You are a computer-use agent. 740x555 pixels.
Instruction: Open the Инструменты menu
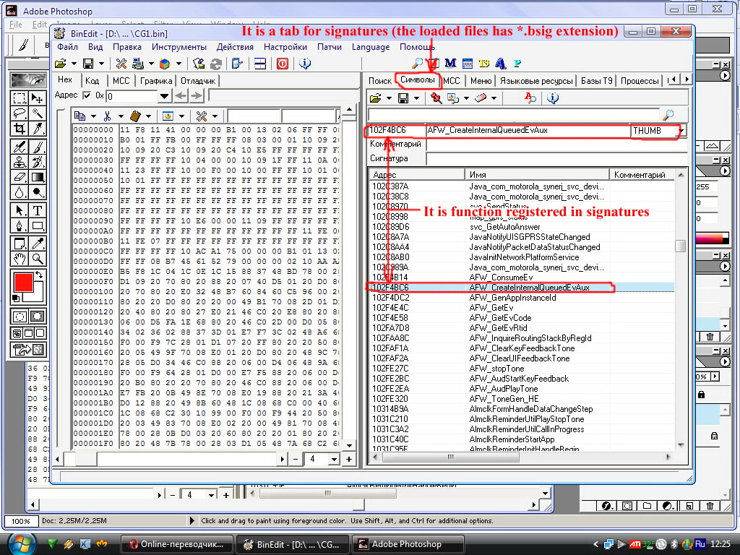(179, 47)
